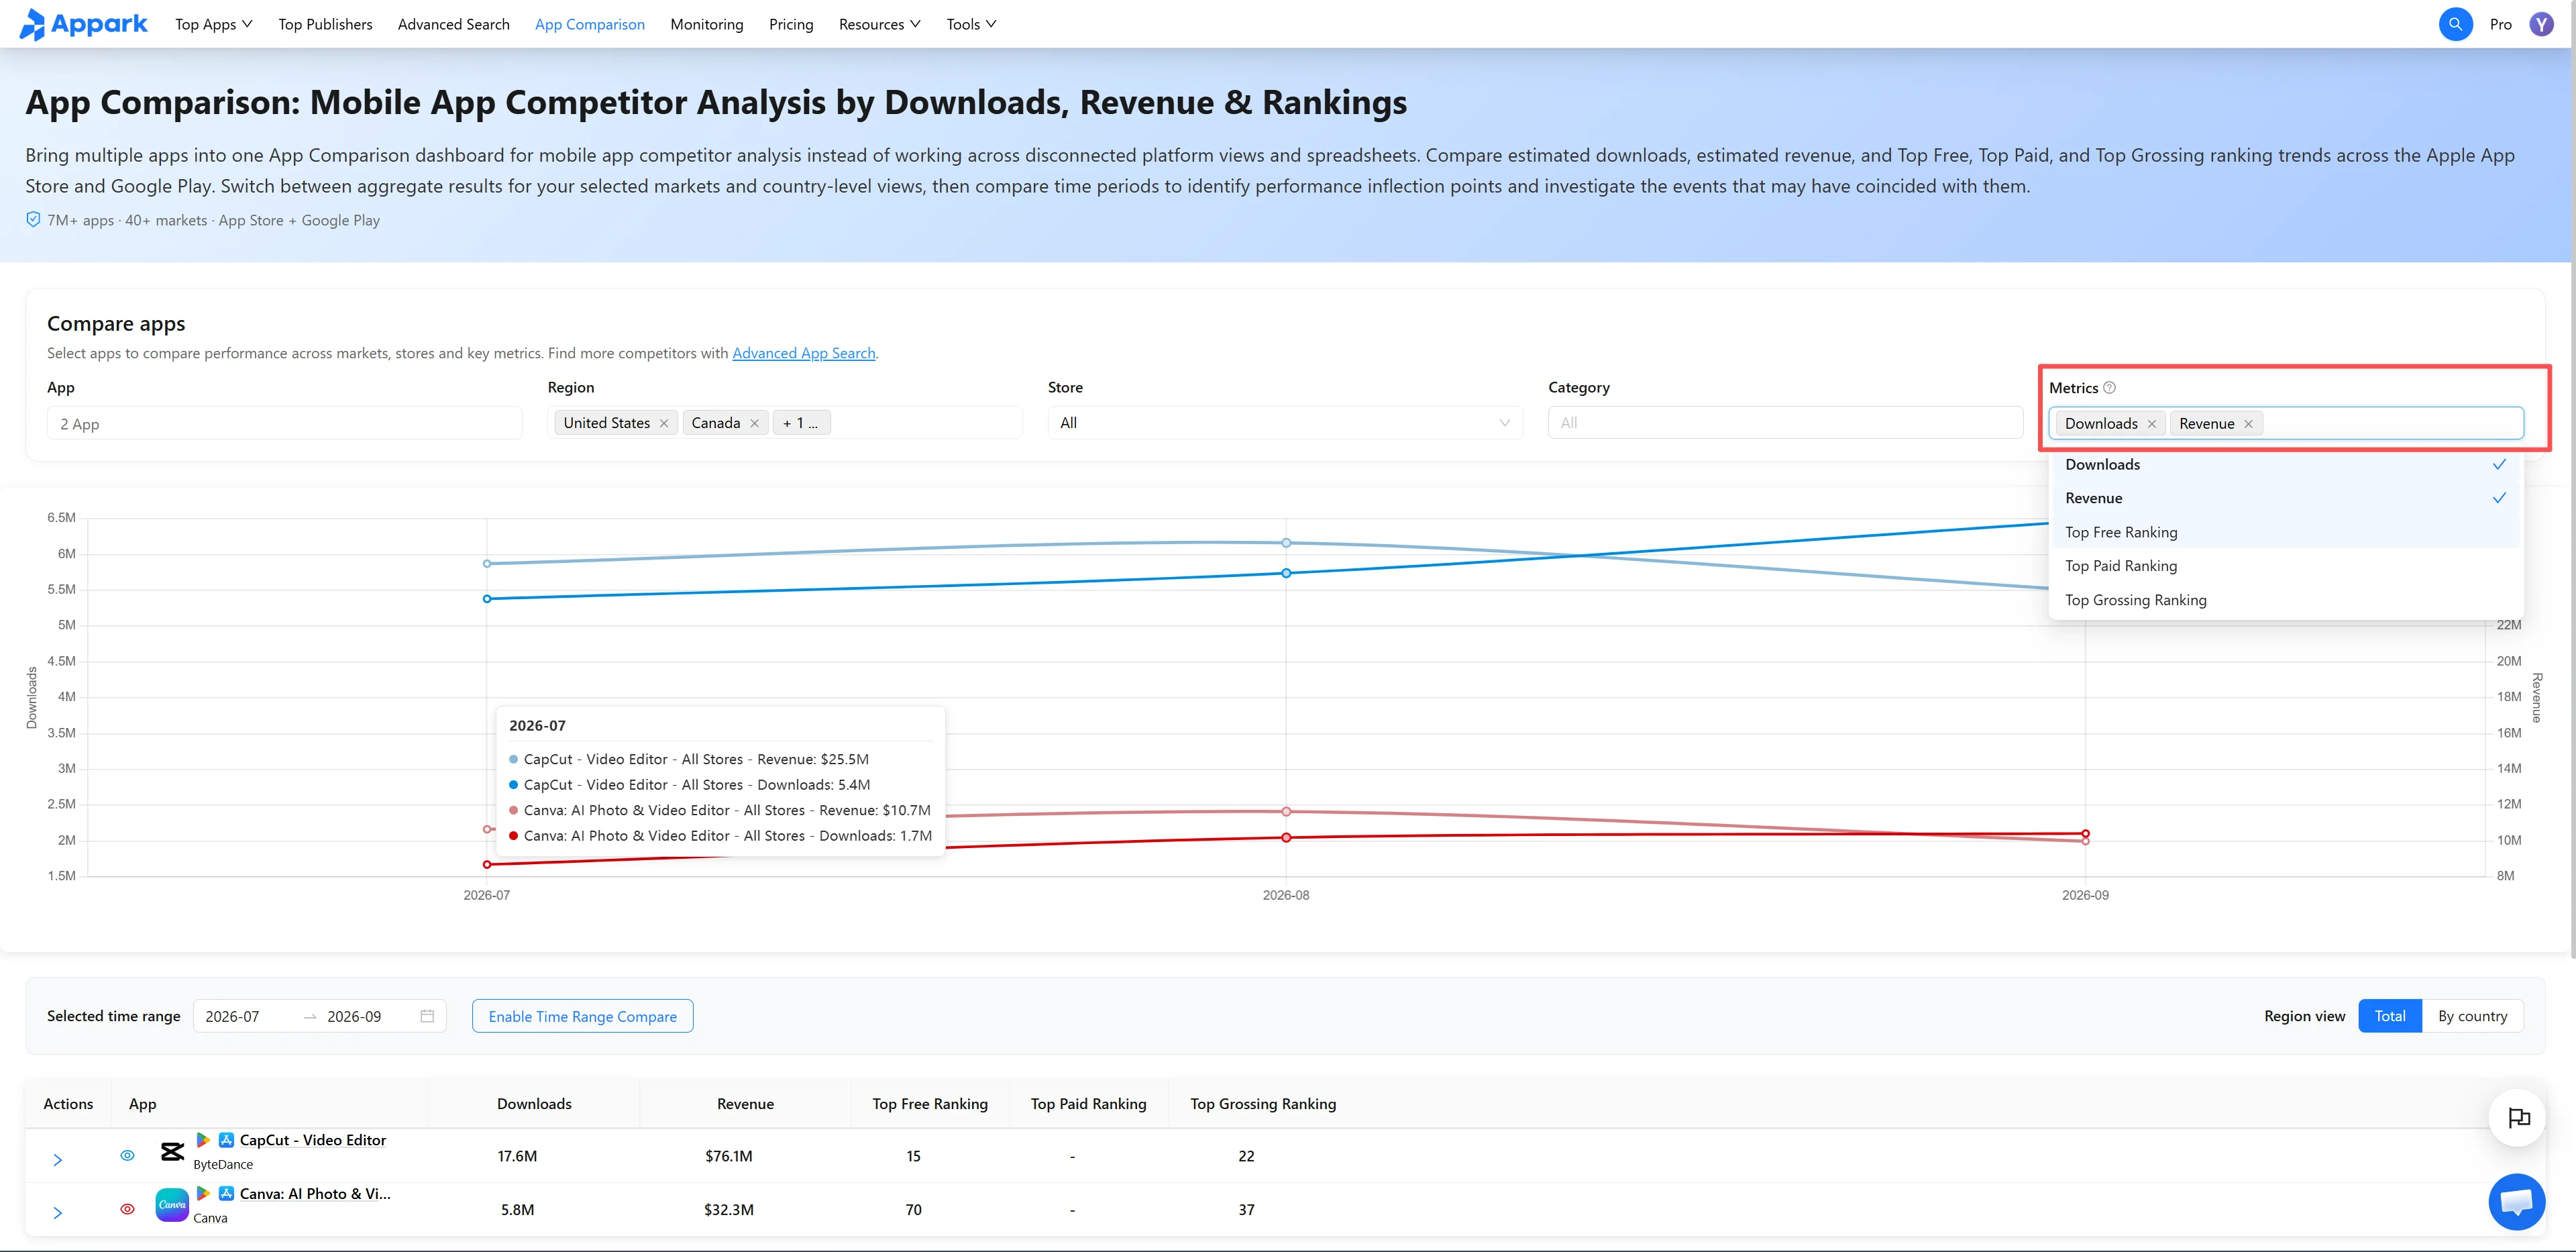
Task: Remove the United States region tag
Action: point(664,424)
